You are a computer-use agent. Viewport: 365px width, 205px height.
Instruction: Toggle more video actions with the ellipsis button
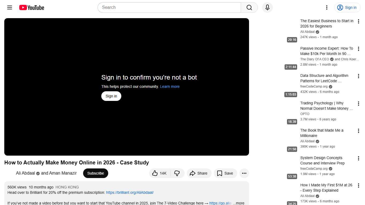(x=244, y=173)
